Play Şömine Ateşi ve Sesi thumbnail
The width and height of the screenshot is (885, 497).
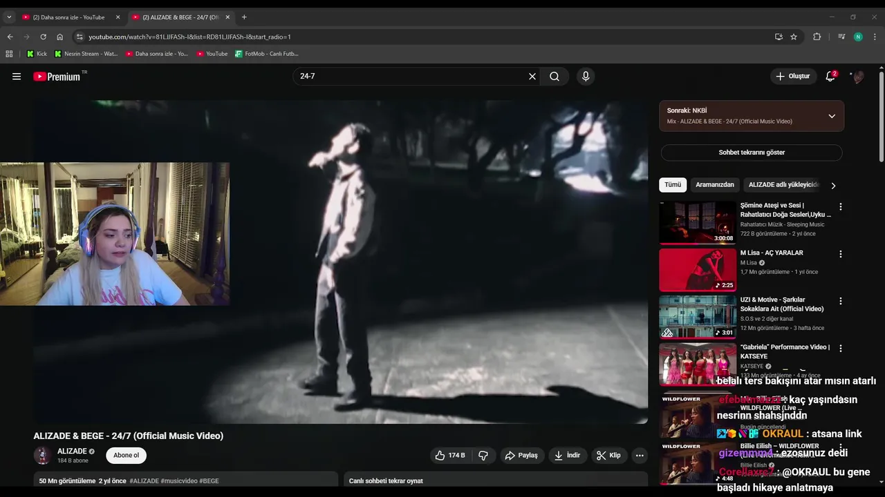tap(698, 222)
